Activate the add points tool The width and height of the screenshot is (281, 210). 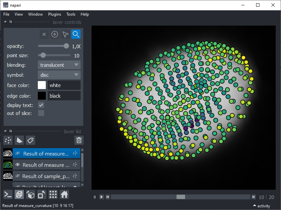[x=54, y=34]
